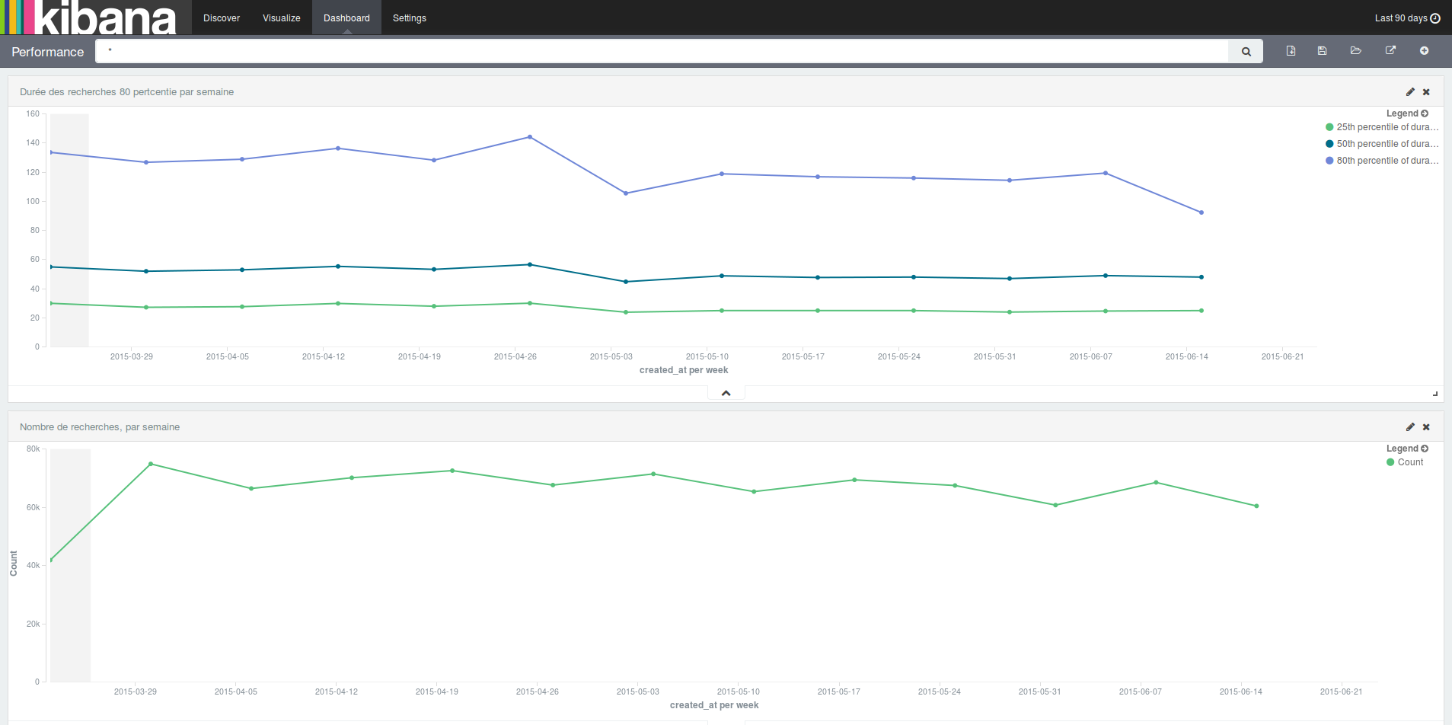Edit the Durée des recherches panel
The width and height of the screenshot is (1452, 725).
coord(1410,92)
